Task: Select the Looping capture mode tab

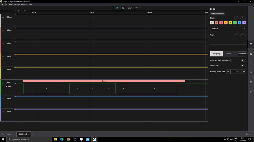Action: pyautogui.click(x=216, y=54)
